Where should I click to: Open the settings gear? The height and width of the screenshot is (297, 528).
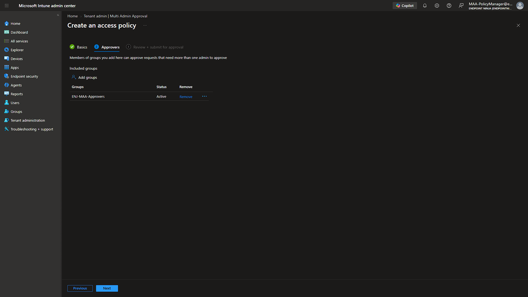click(x=437, y=6)
